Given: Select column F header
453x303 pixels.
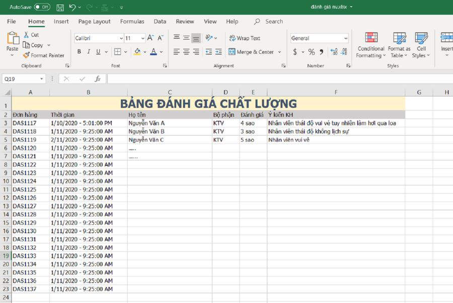Looking at the screenshot, I should (336, 92).
